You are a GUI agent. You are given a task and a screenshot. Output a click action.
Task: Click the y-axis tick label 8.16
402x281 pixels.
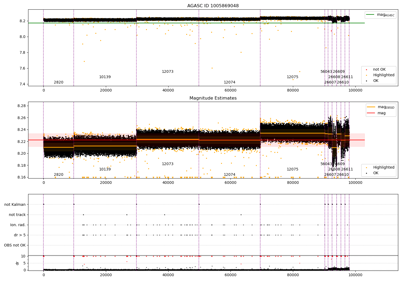point(21,177)
